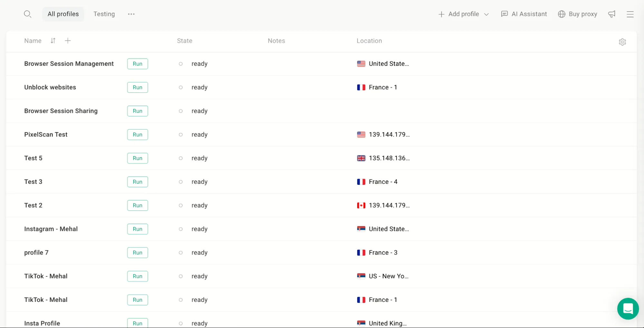Run the Insta Profile profile

point(138,323)
